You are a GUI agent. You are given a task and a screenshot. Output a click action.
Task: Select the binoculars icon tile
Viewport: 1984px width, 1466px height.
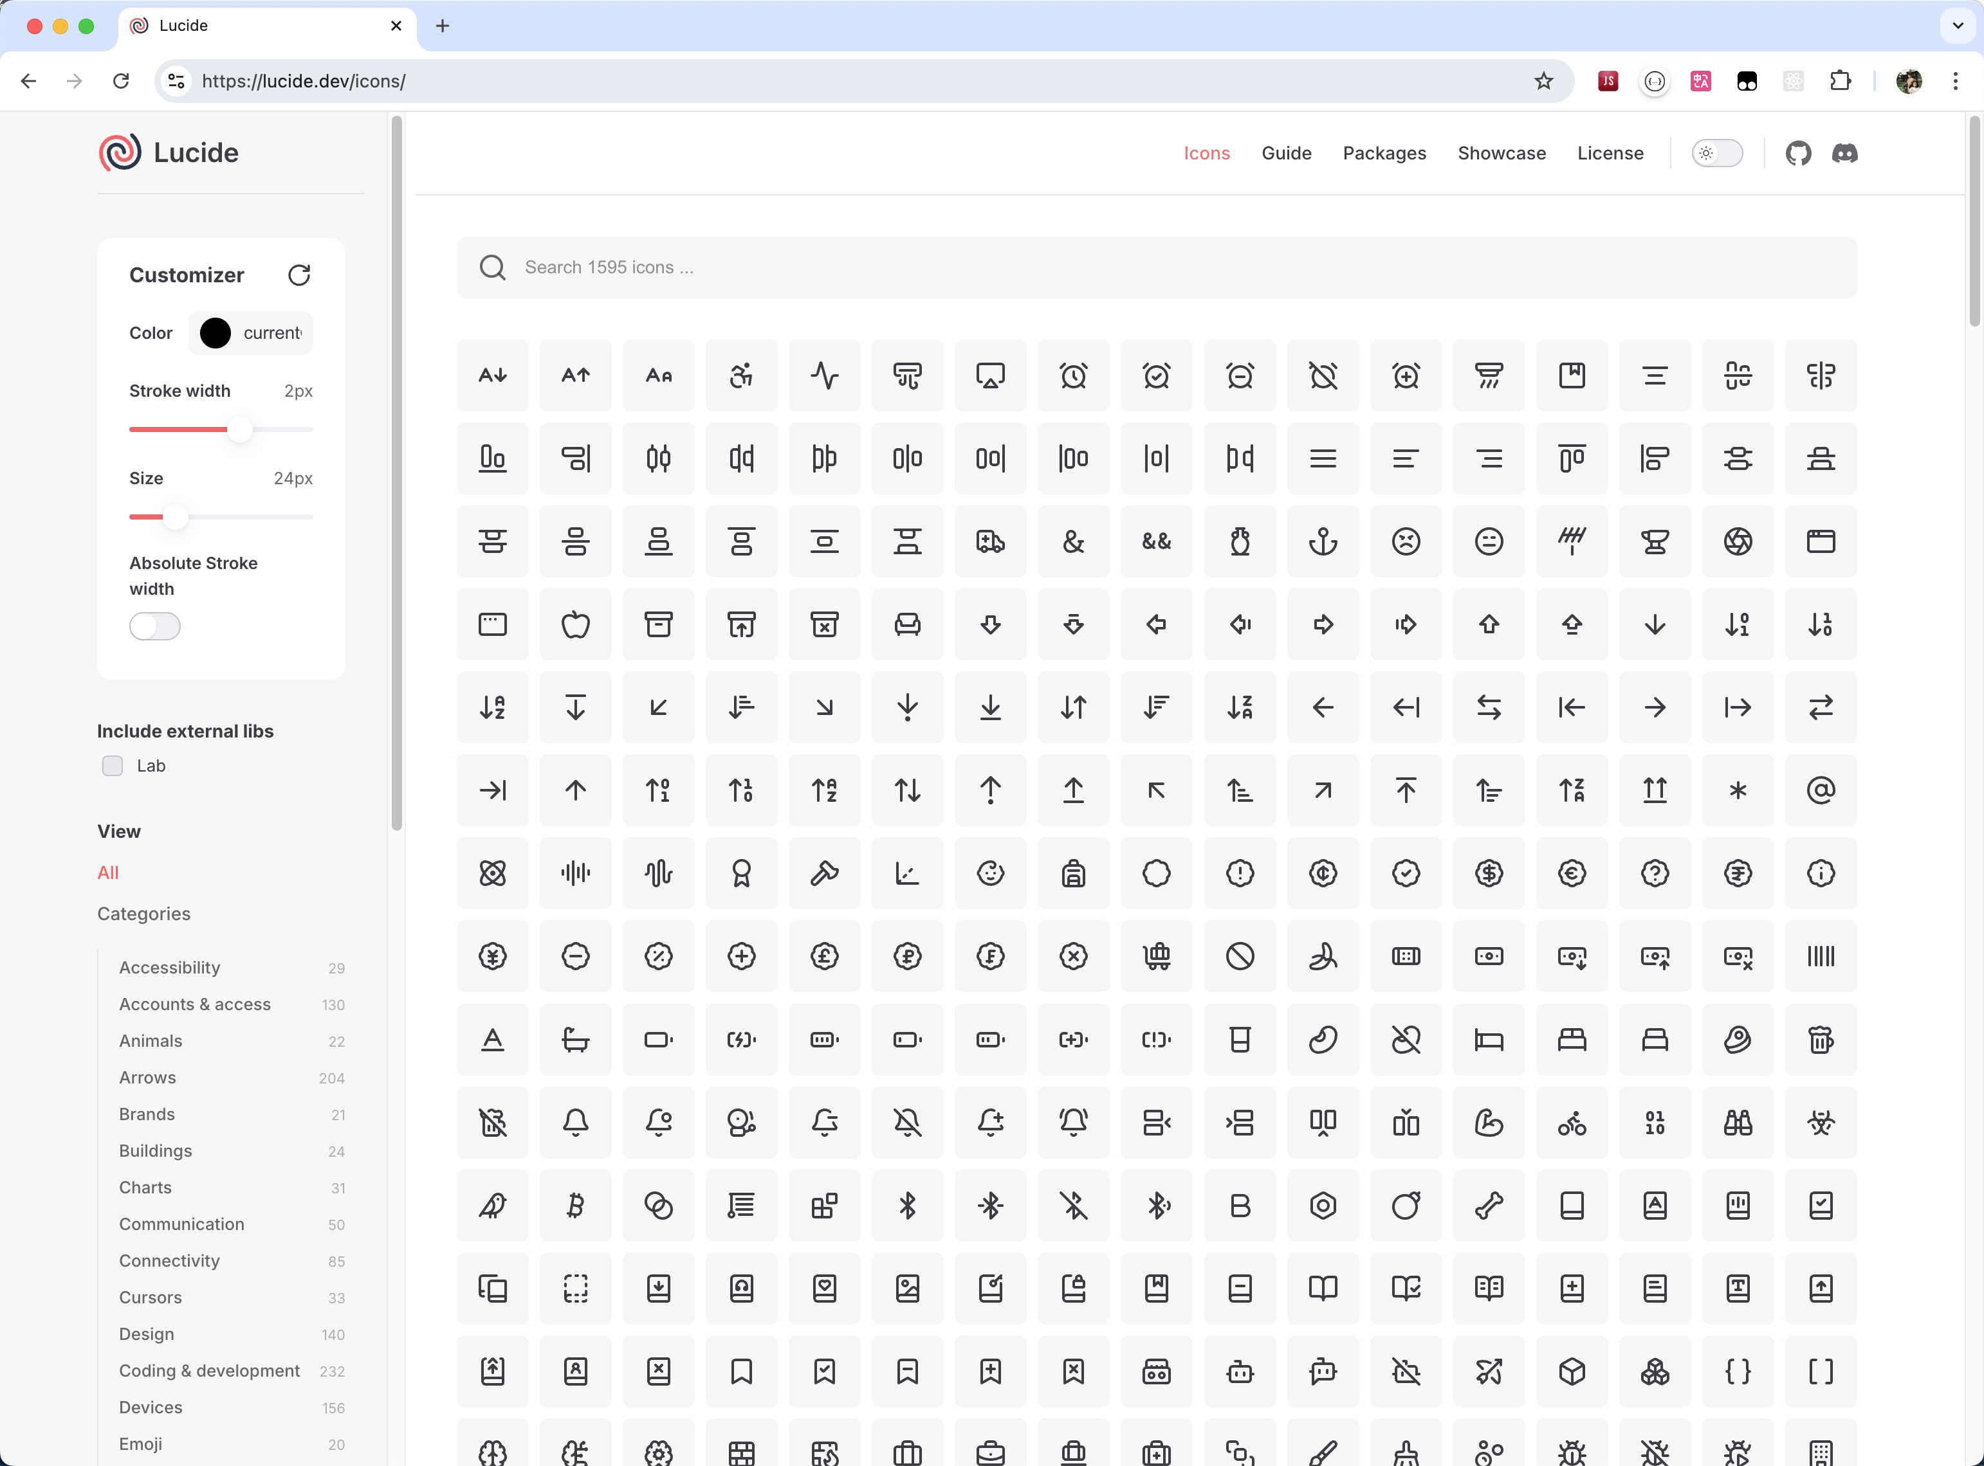pos(1737,1123)
